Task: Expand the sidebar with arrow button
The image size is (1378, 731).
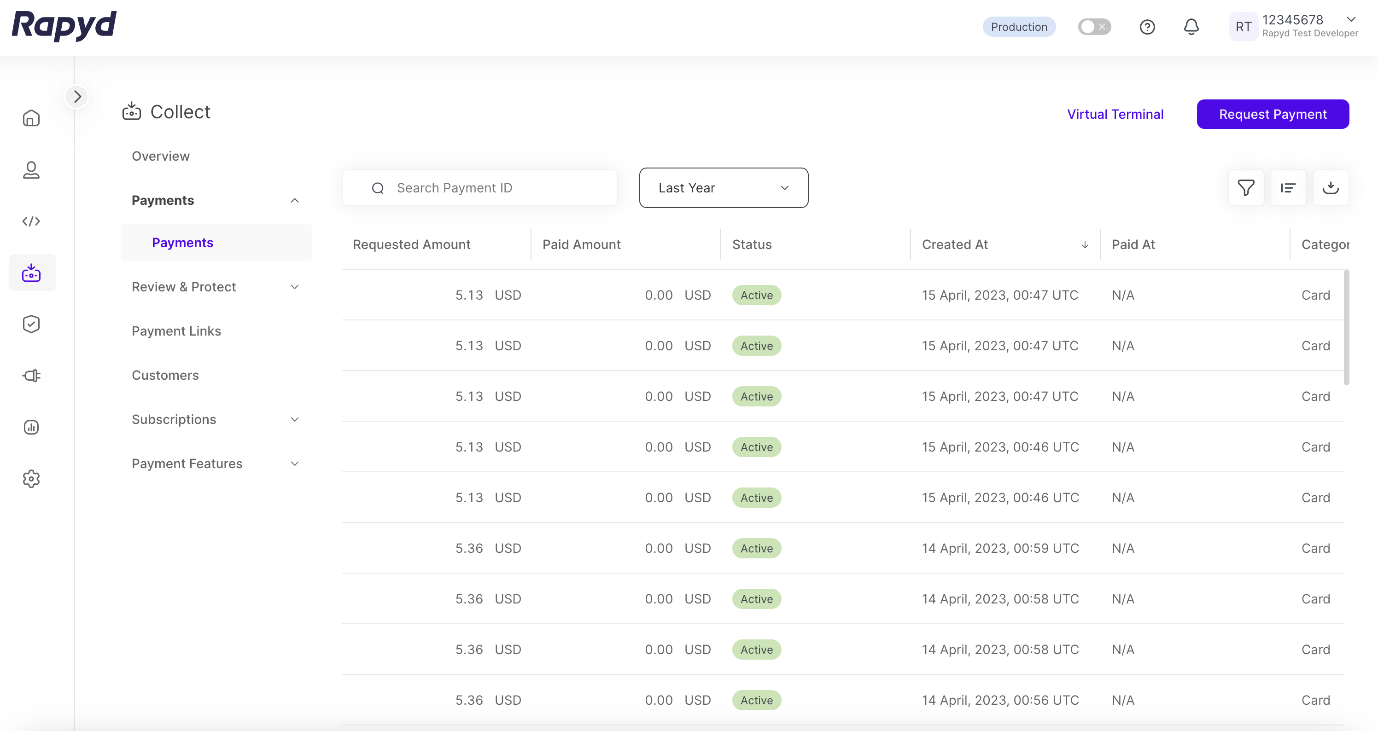Action: tap(77, 97)
